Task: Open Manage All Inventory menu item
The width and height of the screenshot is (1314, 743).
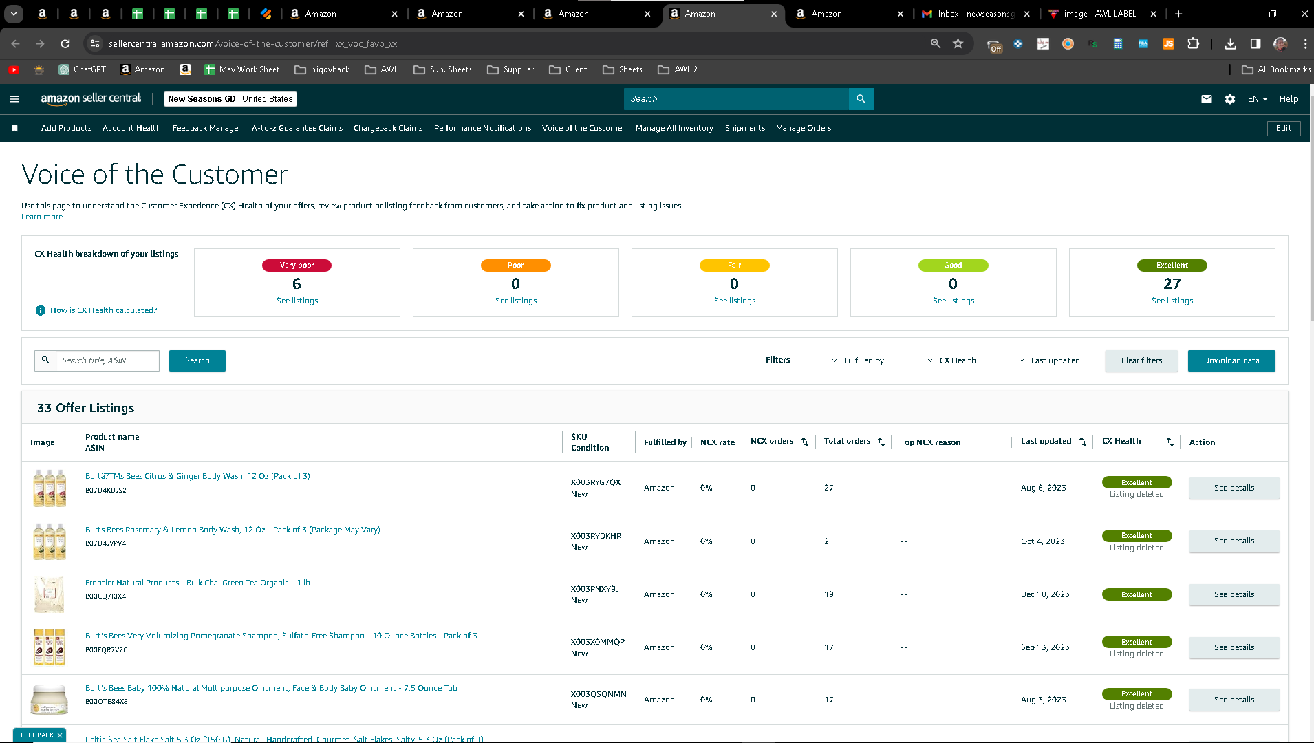Action: tap(674, 128)
